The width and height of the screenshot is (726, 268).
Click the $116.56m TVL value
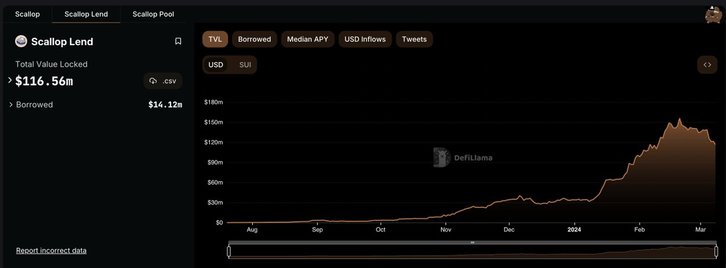point(44,81)
